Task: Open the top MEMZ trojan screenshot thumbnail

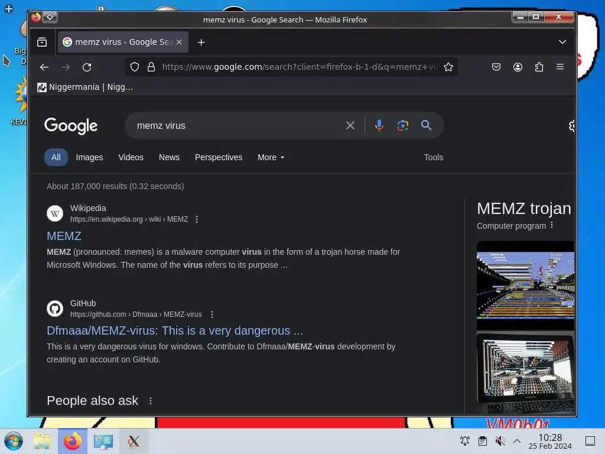Action: (525, 286)
